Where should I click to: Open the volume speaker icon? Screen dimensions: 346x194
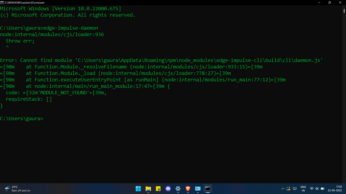(x=317, y=189)
